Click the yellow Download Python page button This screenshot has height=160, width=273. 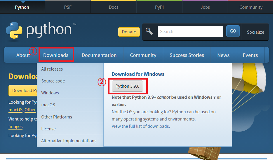(23, 91)
